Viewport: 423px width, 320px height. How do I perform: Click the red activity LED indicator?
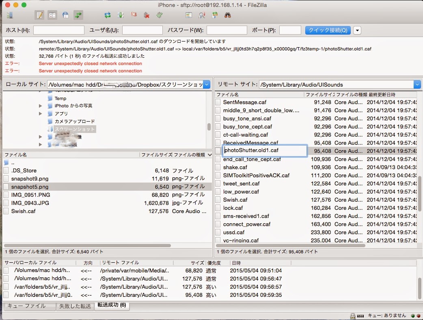click(x=419, y=316)
